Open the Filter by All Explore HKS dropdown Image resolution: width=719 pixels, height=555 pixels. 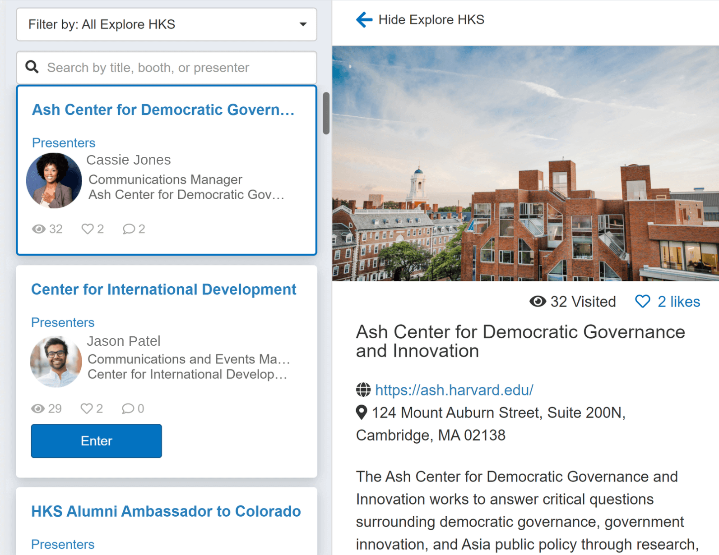tap(166, 24)
